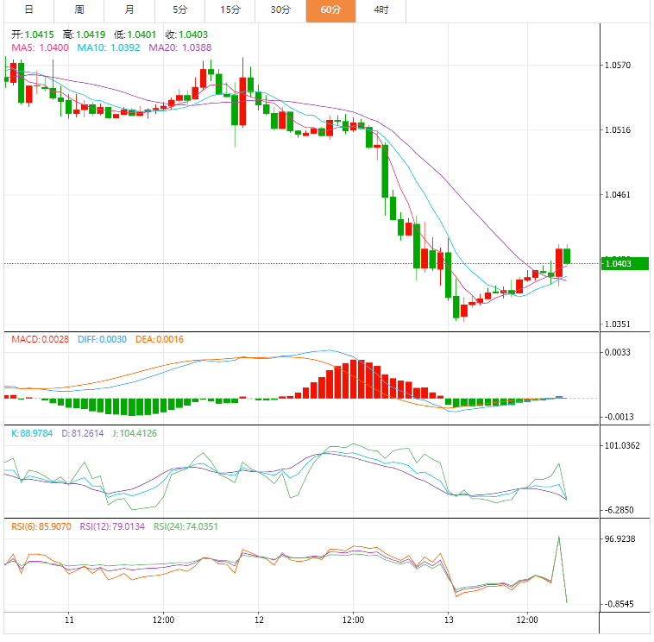Click the tallest red MACD histogram bar
This screenshot has width=654, height=642.
(x=354, y=379)
